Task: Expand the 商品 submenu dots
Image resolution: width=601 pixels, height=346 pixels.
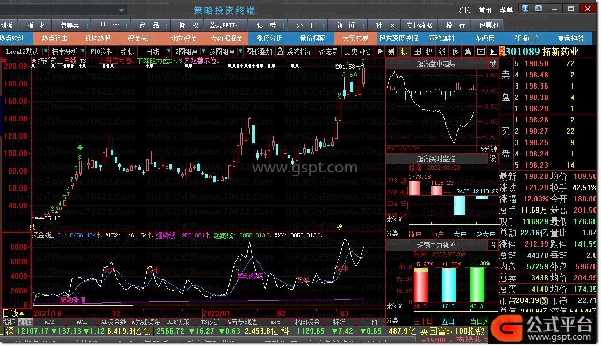Action: pyautogui.click(x=166, y=26)
